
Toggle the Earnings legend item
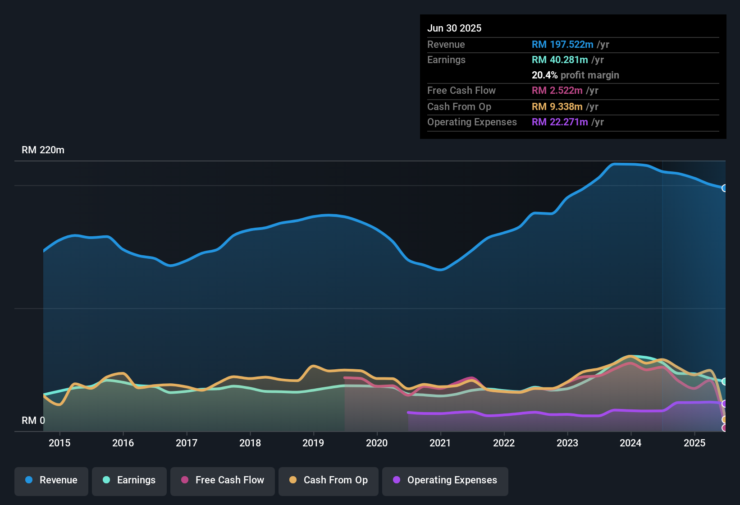point(129,480)
